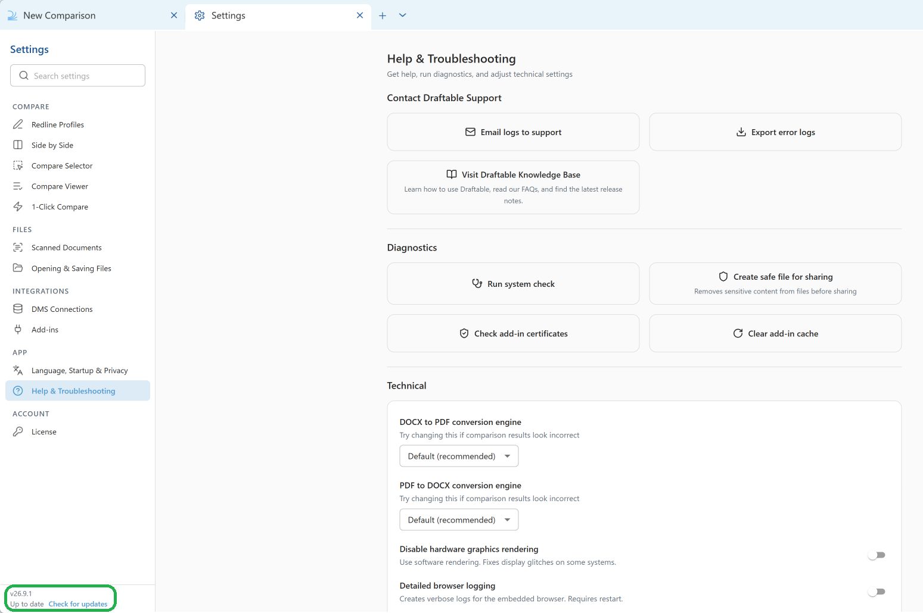Click the 1-Click Compare lightning icon
The image size is (923, 613).
click(18, 207)
